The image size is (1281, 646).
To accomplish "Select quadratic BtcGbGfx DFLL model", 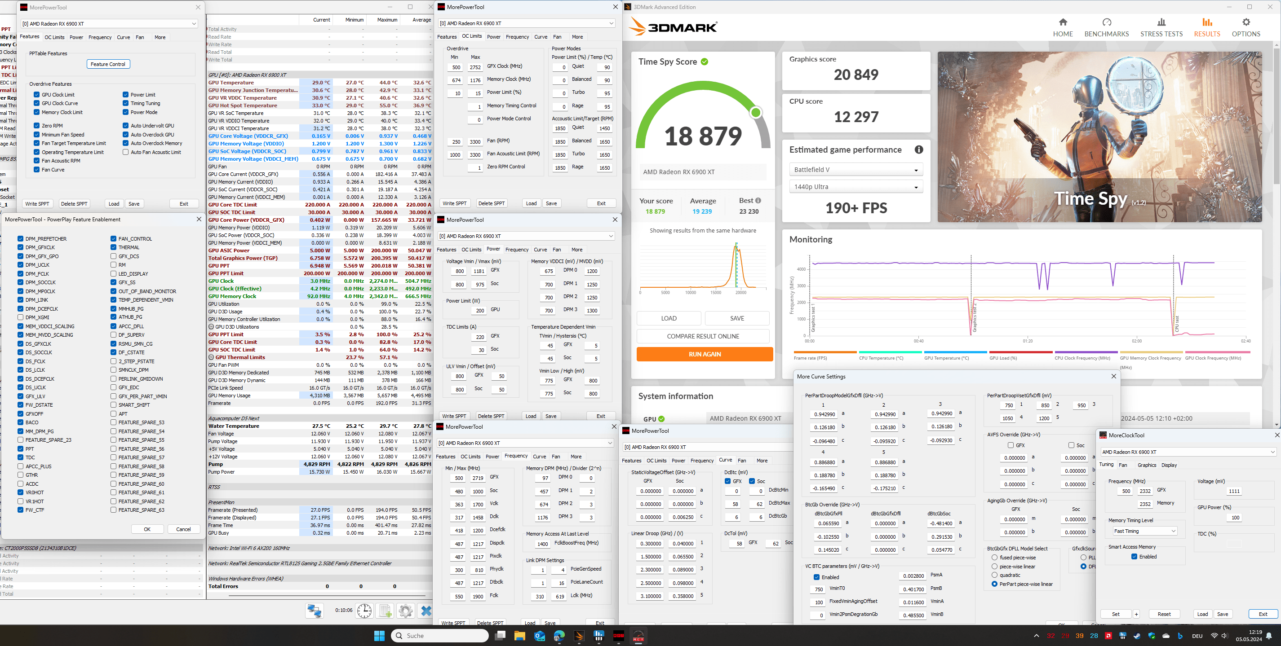I will coord(995,575).
